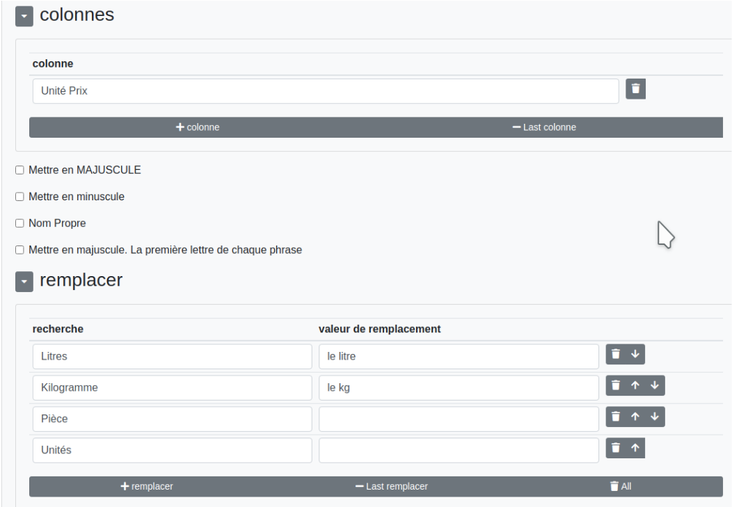The width and height of the screenshot is (732, 507).
Task: Delete the Unités replacement row
Action: pos(615,448)
